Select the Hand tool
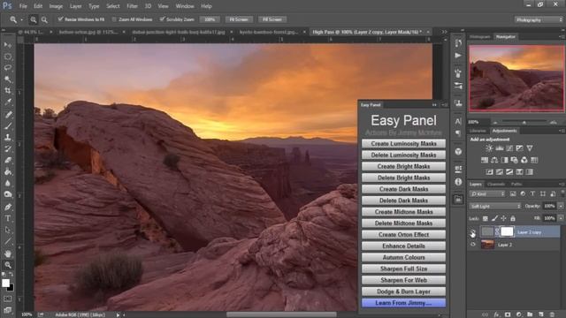 [x=8, y=254]
